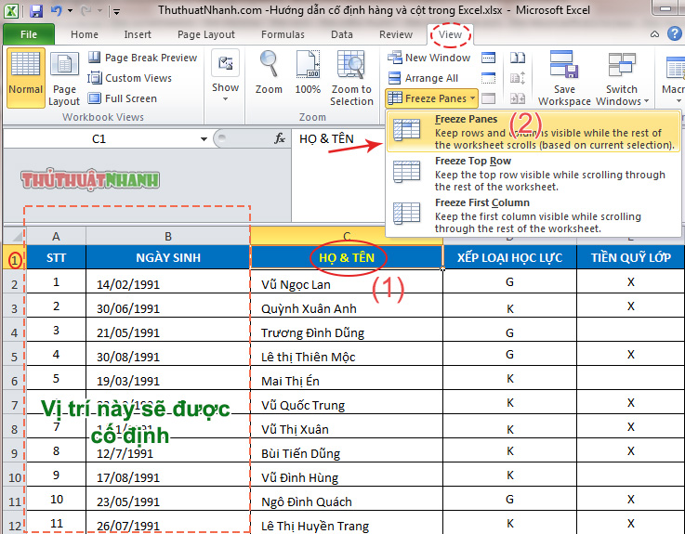This screenshot has width=685, height=534.
Task: Click the Undo arrow icon
Action: point(56,10)
